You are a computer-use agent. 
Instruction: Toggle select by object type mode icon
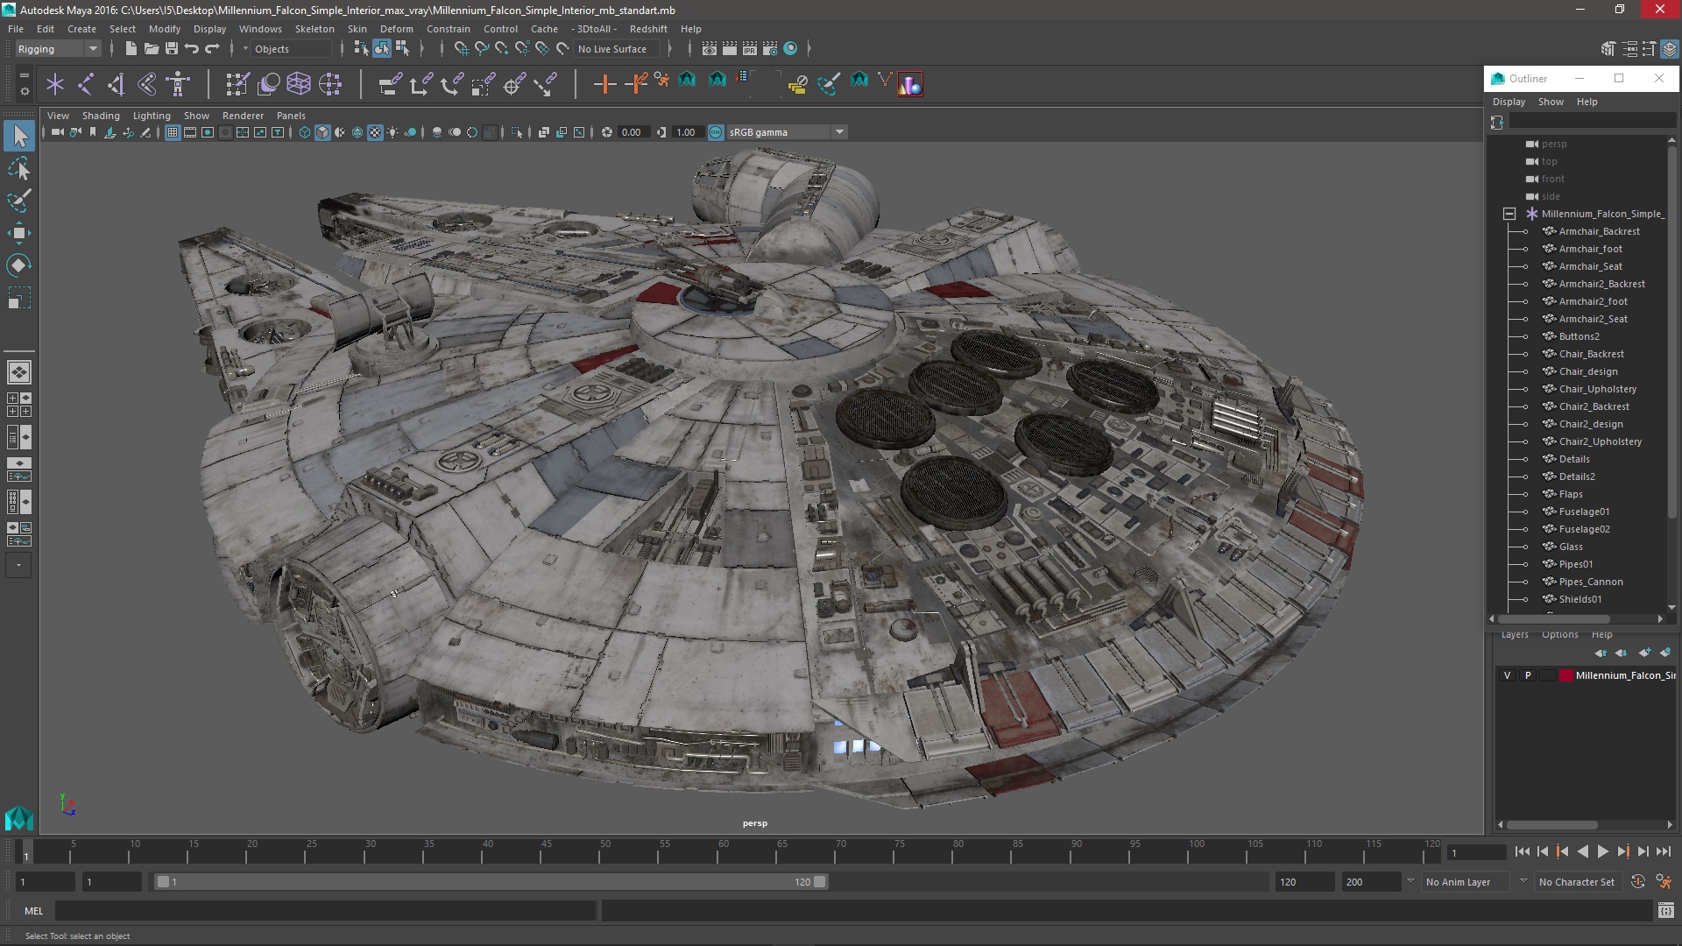coord(382,49)
